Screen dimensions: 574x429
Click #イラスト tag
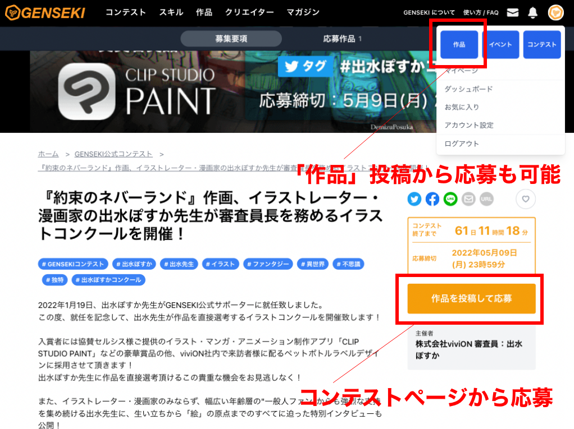[x=220, y=264]
